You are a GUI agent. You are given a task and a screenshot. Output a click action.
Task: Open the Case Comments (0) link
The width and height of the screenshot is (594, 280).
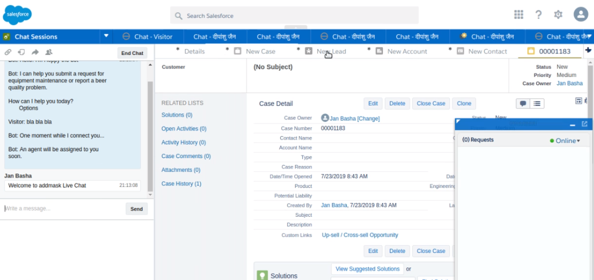coord(186,156)
